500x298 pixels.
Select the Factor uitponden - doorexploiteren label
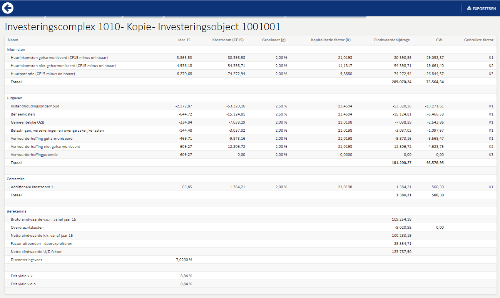tap(42, 243)
